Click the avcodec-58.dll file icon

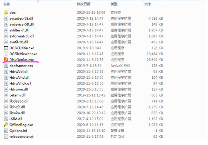click(6, 18)
